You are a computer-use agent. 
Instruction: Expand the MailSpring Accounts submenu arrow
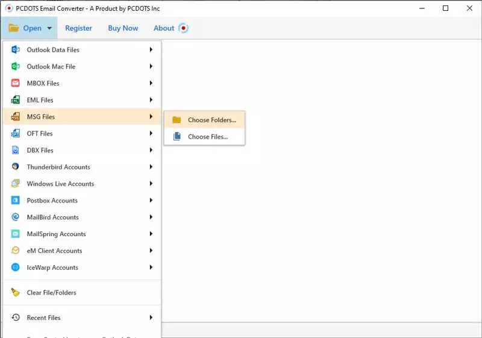point(151,234)
